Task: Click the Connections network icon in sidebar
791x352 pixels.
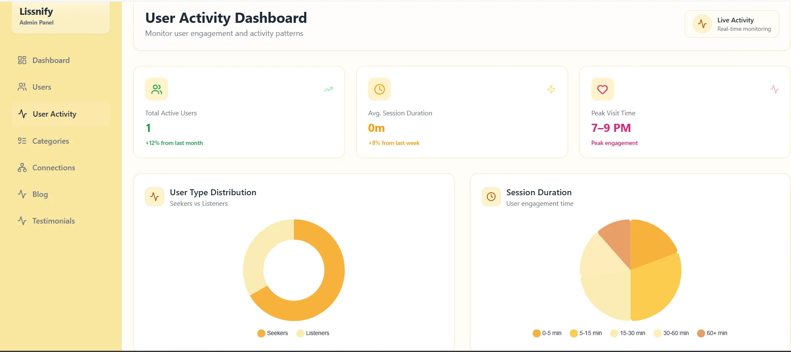Action: tap(22, 167)
